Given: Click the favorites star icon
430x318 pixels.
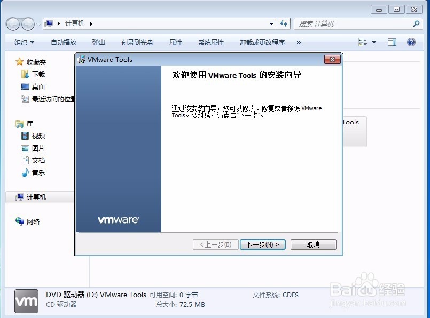Looking at the screenshot, I should [19, 62].
